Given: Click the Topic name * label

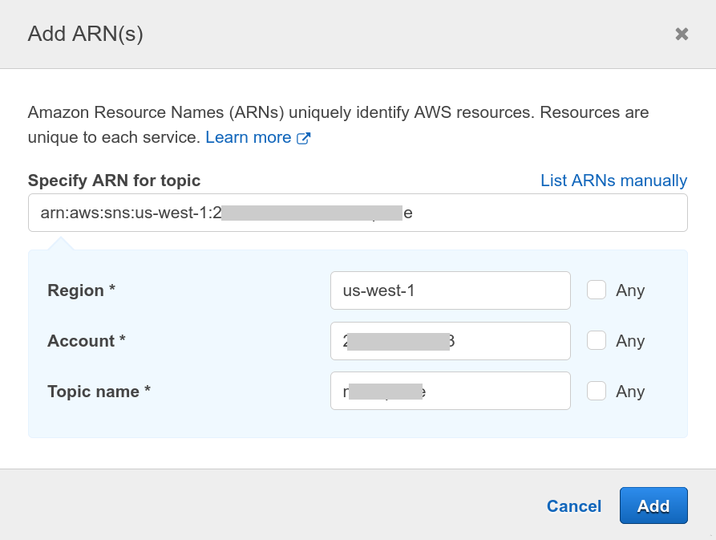Looking at the screenshot, I should (x=99, y=392).
